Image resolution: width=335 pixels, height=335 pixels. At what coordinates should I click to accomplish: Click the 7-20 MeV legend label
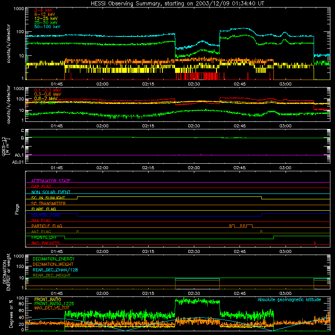click(x=45, y=103)
